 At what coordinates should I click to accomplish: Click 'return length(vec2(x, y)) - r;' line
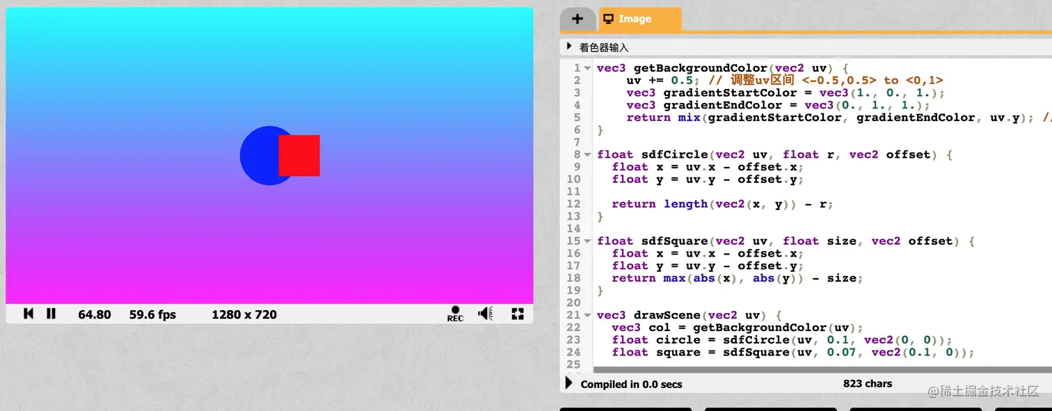722,204
